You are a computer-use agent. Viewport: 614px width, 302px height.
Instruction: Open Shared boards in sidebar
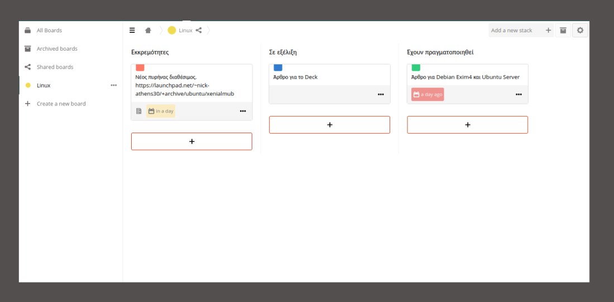click(55, 67)
